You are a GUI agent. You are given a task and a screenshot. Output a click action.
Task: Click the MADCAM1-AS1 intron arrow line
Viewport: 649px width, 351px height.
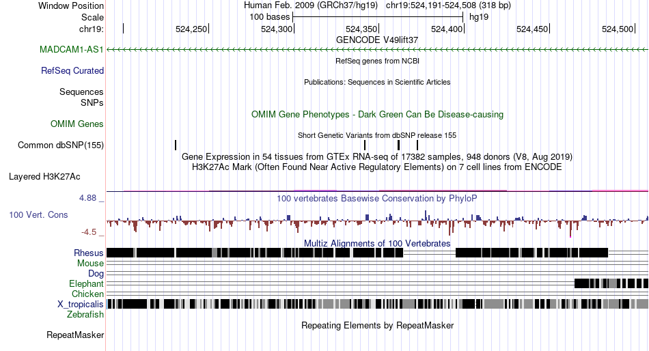coord(377,50)
